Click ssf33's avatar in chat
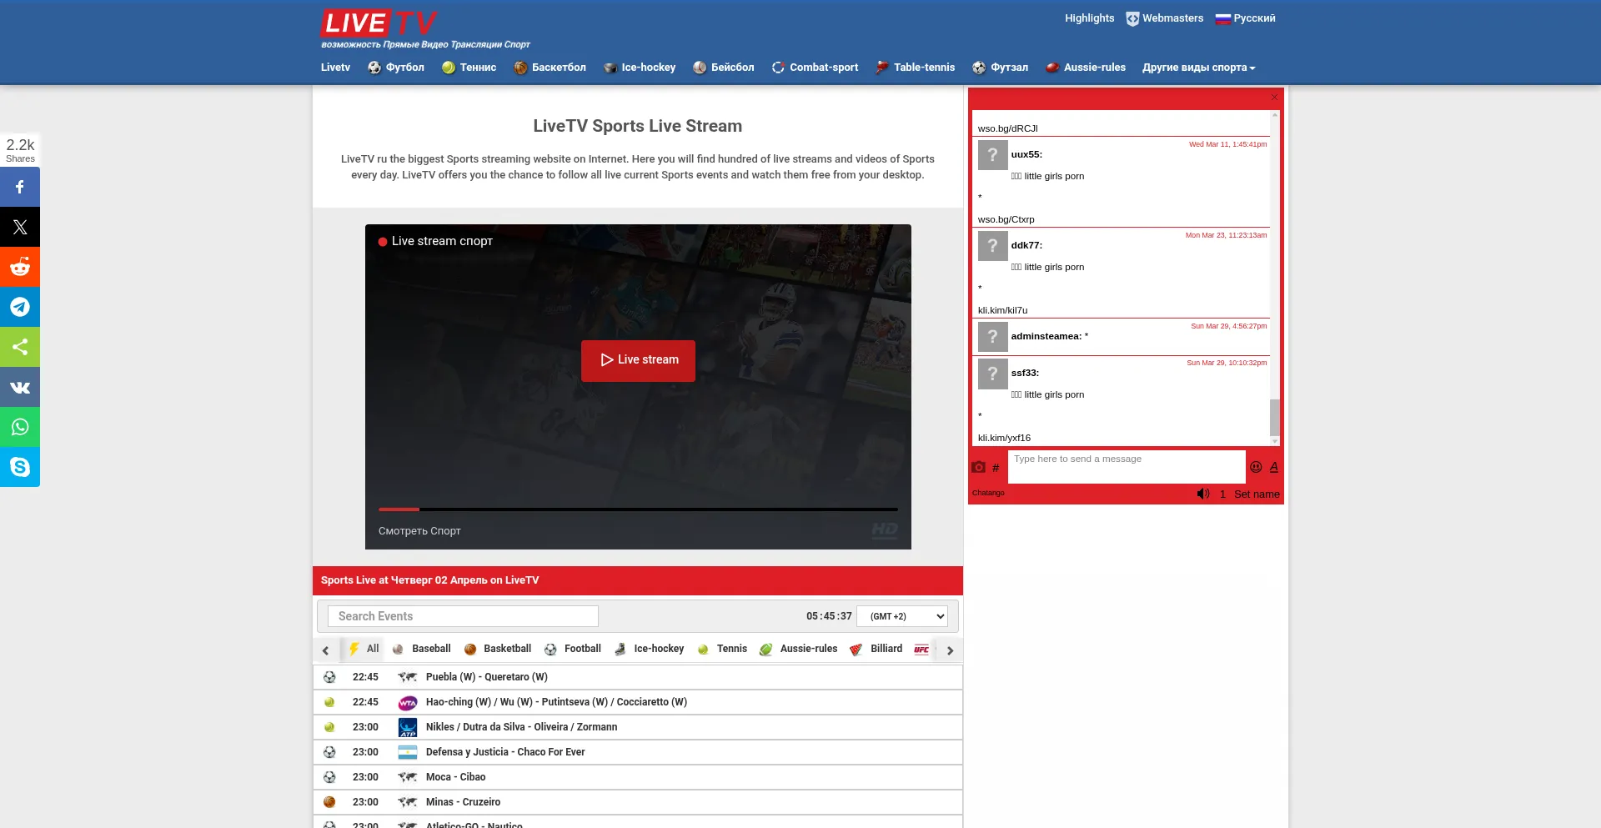The width and height of the screenshot is (1601, 828). click(x=992, y=373)
